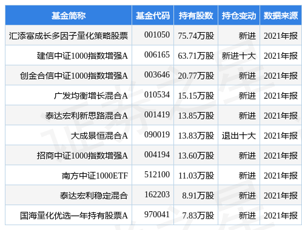Click the 13.85万股 holdings cell
Screen dimensions: 302x230
[196, 116]
